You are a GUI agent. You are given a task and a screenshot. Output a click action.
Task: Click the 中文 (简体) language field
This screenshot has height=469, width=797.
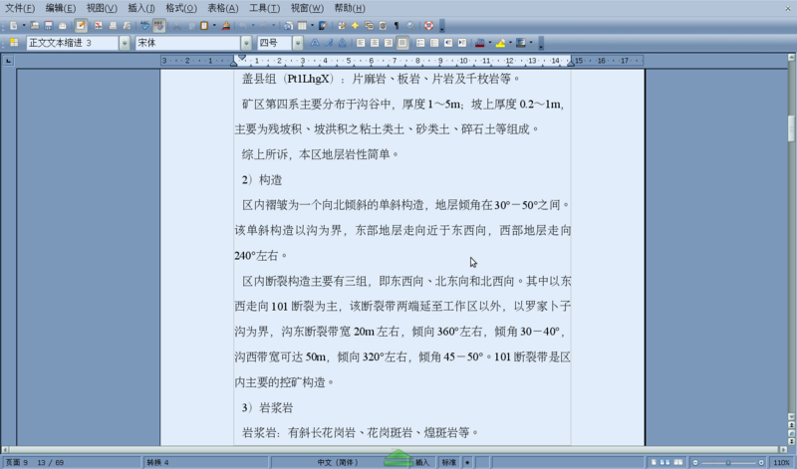click(338, 462)
